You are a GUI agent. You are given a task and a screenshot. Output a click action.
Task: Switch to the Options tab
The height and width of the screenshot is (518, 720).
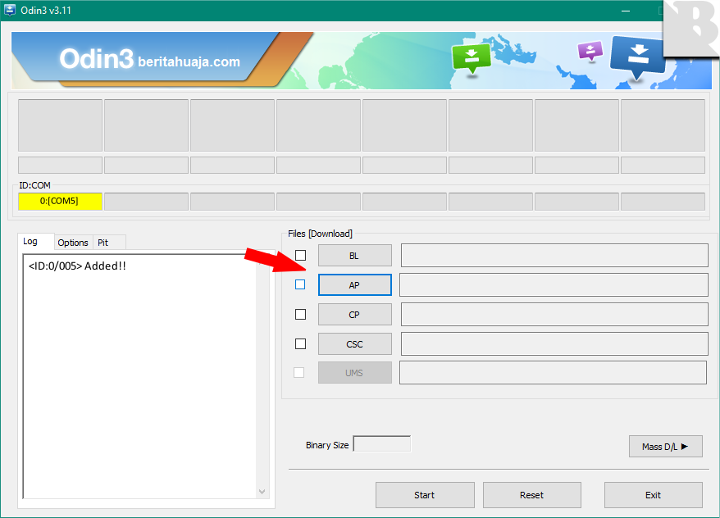point(73,243)
